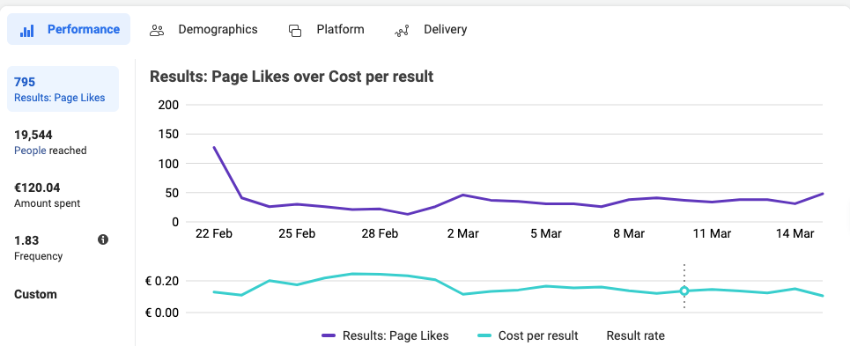Screen dimensions: 850x346
Task: Click the € 0.20 axis value
Action: (162, 282)
